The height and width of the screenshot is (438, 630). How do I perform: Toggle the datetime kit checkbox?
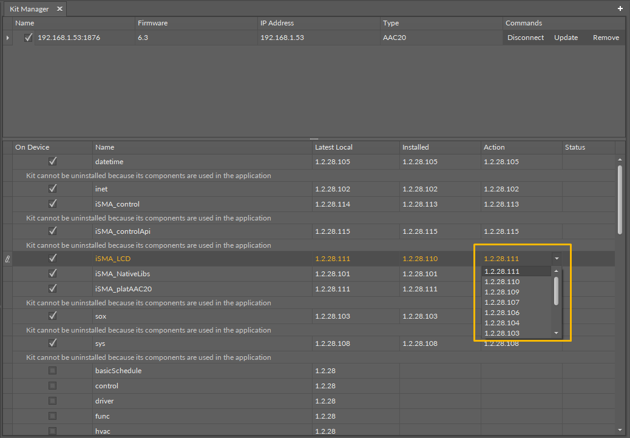(x=53, y=162)
